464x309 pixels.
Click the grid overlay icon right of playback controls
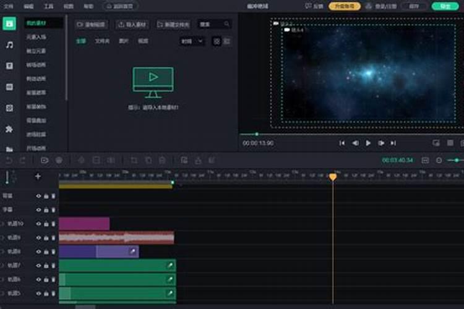(450, 143)
